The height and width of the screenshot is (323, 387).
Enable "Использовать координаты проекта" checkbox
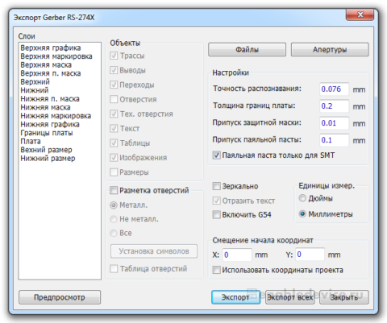[x=217, y=270]
